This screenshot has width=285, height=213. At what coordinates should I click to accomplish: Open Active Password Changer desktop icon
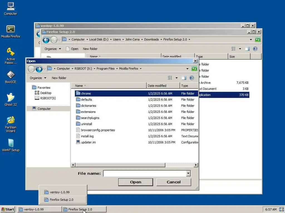pyautogui.click(x=11, y=56)
